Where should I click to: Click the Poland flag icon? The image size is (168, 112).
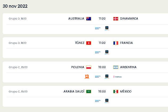[x=89, y=67]
